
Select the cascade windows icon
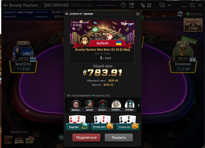point(143,5)
